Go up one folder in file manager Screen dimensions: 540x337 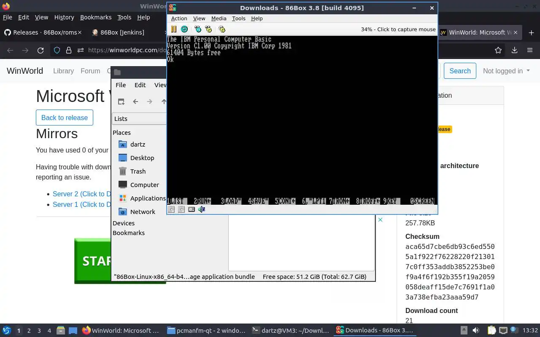[164, 102]
